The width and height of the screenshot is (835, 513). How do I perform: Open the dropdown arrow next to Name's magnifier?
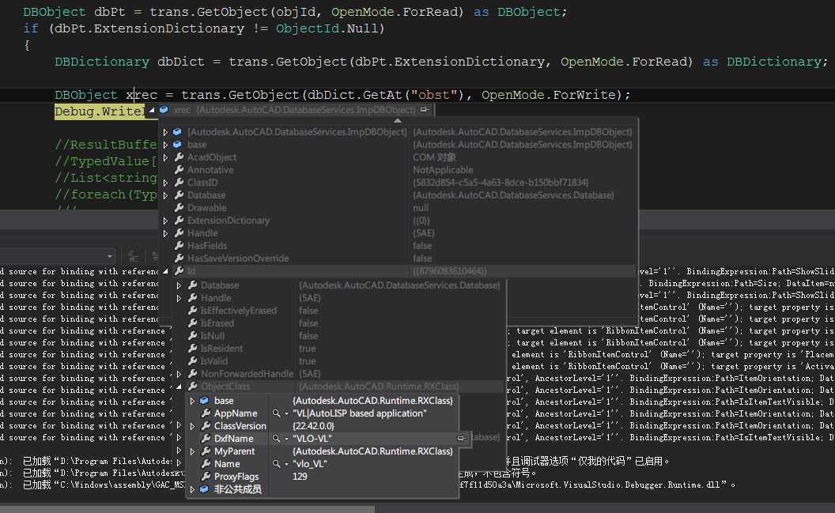(285, 464)
